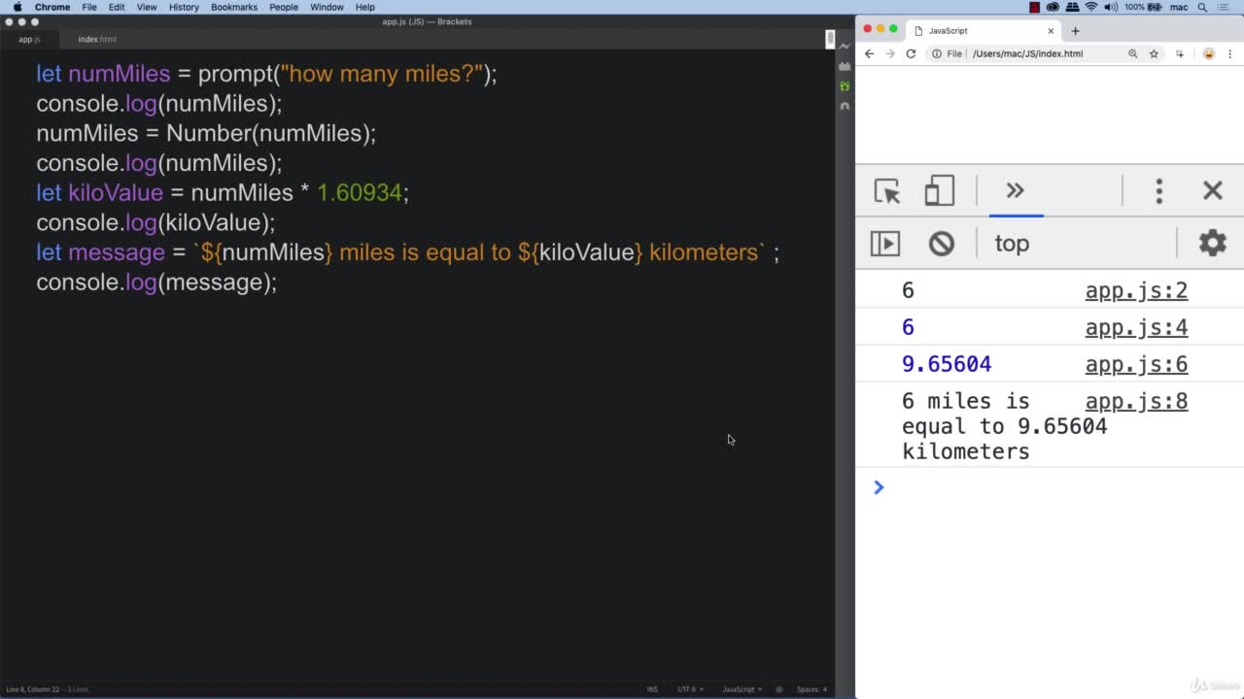Close the JavaScript tab

(1050, 31)
